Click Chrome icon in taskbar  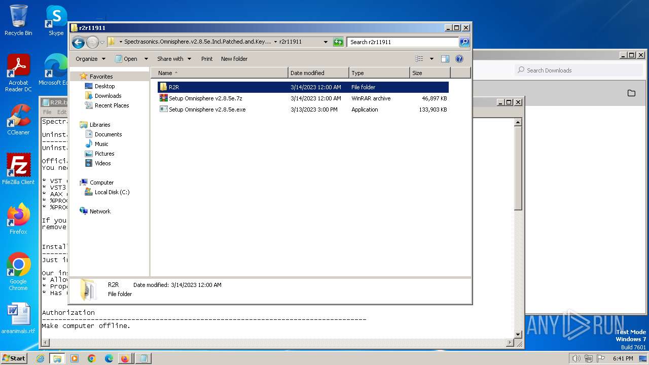click(x=92, y=358)
